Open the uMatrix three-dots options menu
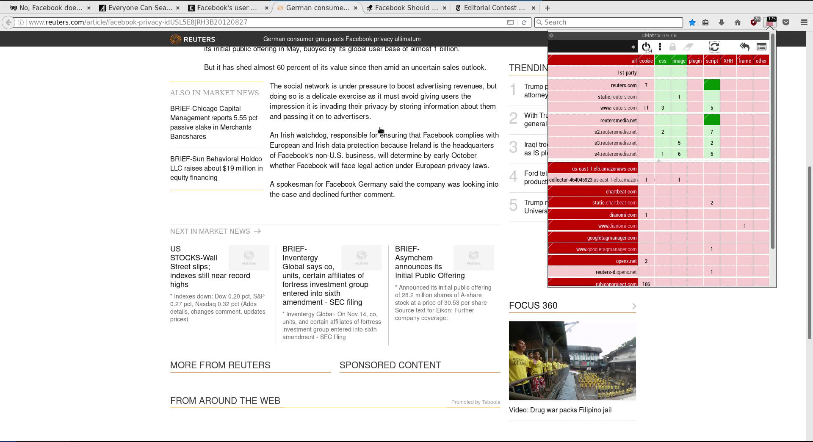Screen dimensions: 813x442 coord(660,47)
